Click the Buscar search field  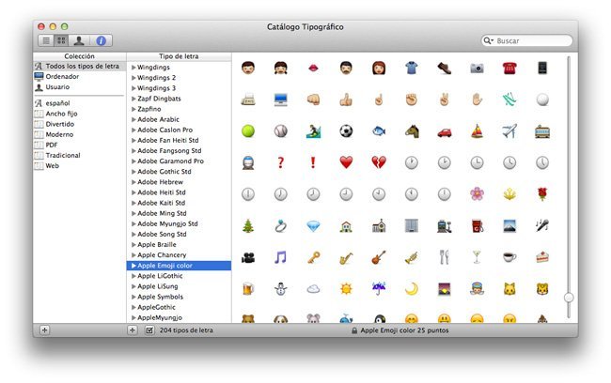tap(527, 40)
